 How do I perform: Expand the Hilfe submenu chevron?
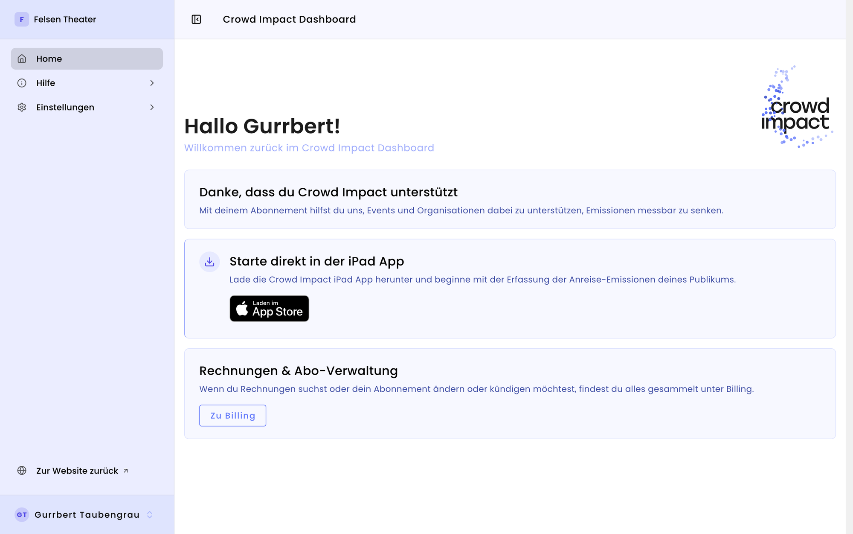pos(152,83)
